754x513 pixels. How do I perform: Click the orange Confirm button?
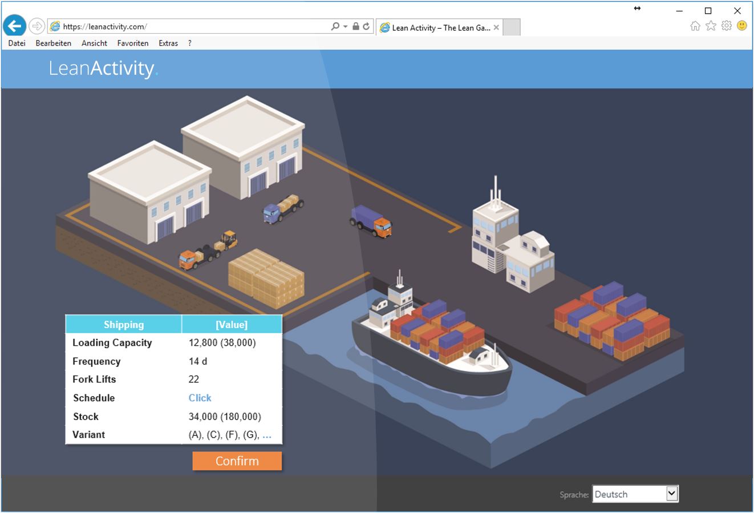[237, 461]
